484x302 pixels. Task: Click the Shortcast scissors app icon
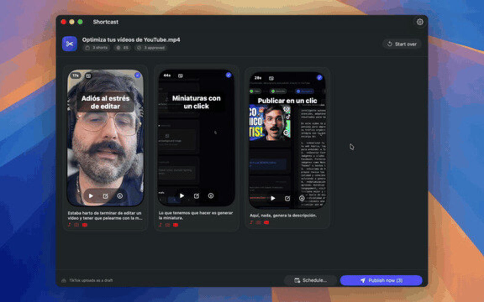[70, 44]
